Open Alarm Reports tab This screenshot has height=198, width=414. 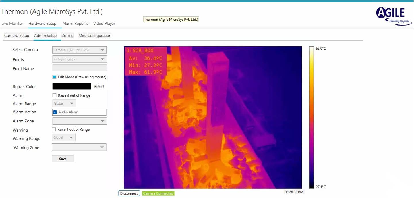coord(75,24)
